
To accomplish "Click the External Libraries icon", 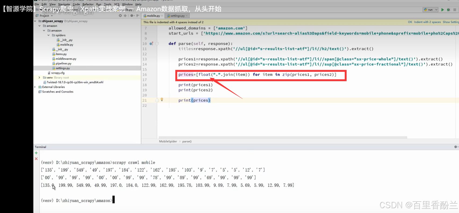I will pos(40,87).
